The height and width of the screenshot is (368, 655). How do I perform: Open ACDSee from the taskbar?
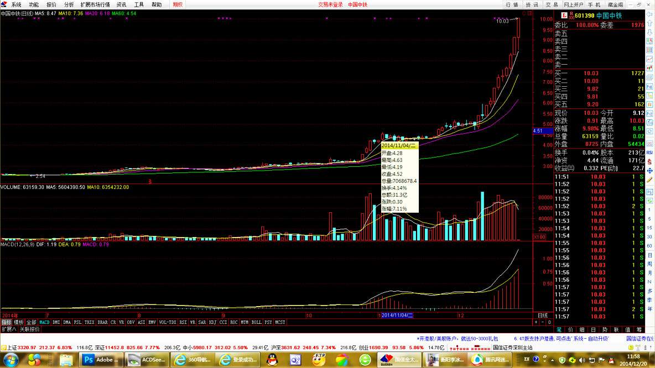(x=146, y=360)
